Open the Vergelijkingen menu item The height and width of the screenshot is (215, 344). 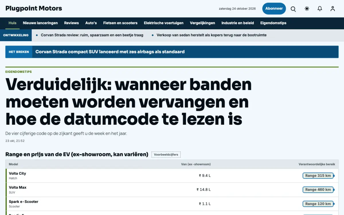[x=202, y=23]
